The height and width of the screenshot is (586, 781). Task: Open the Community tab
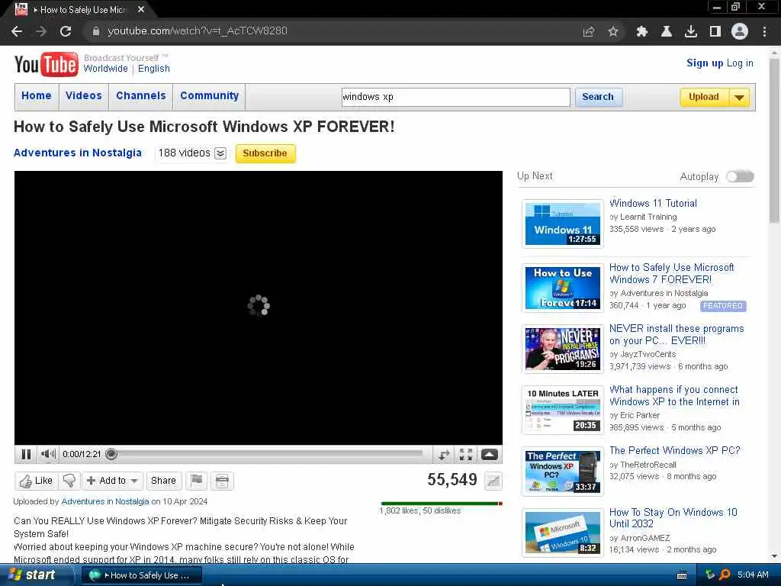point(210,95)
